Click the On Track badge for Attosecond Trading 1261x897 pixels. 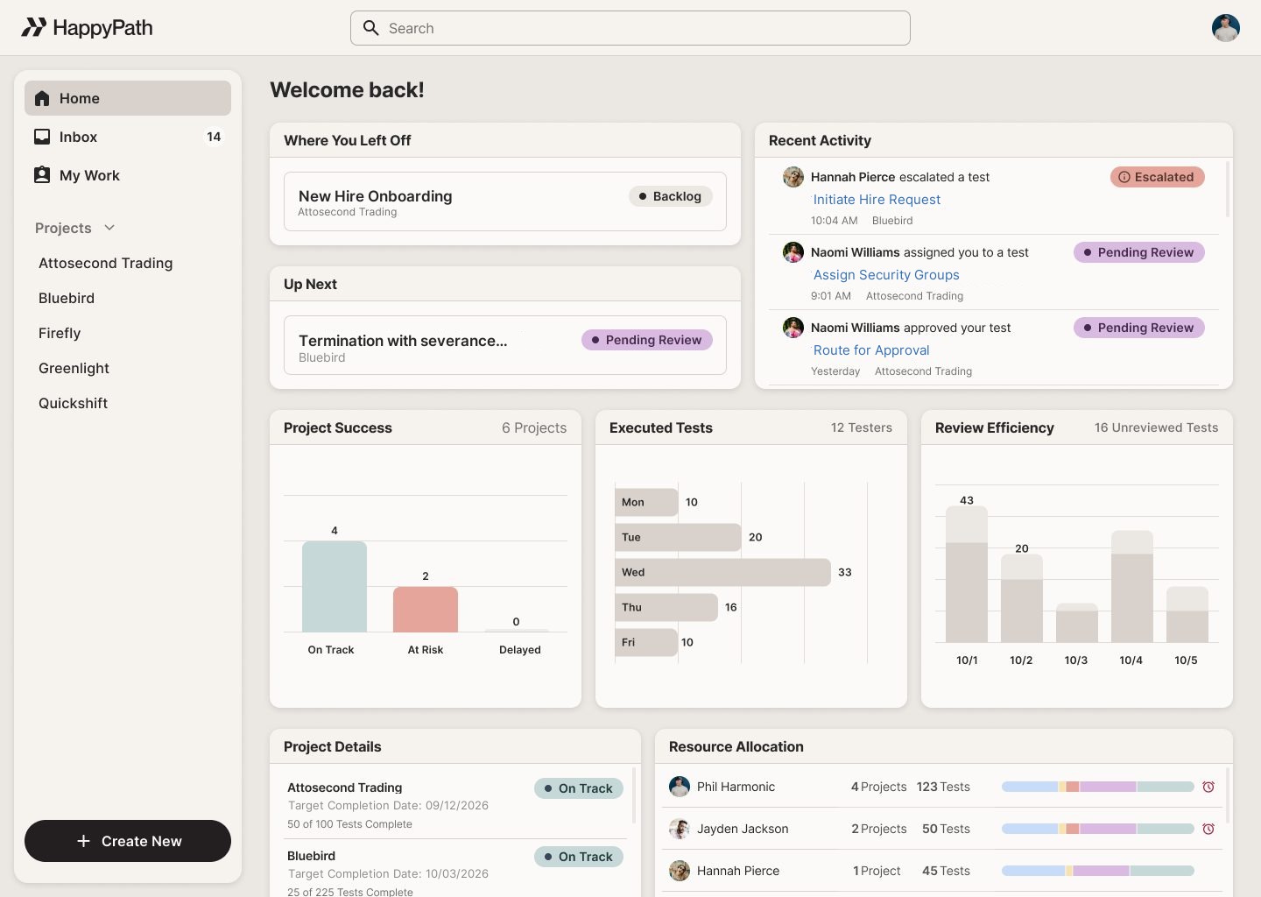579,788
